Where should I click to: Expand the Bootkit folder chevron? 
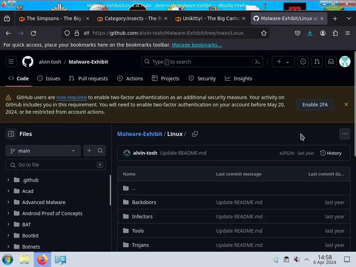pyautogui.click(x=8, y=235)
